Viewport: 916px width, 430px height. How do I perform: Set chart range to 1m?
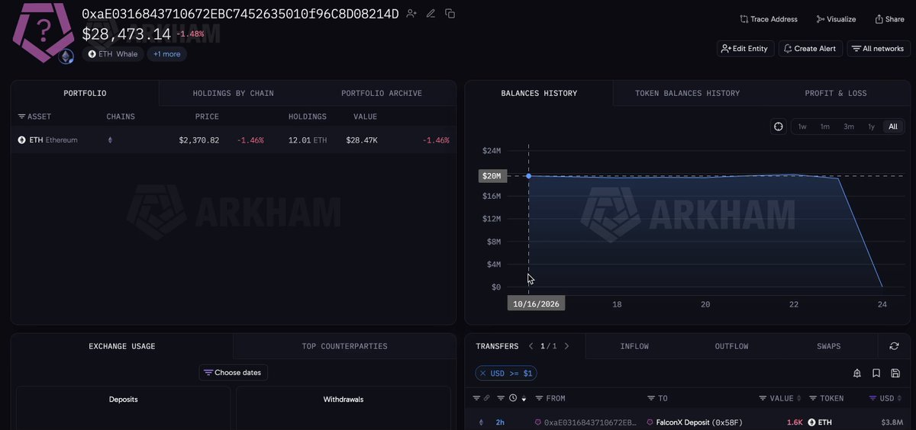tap(825, 127)
